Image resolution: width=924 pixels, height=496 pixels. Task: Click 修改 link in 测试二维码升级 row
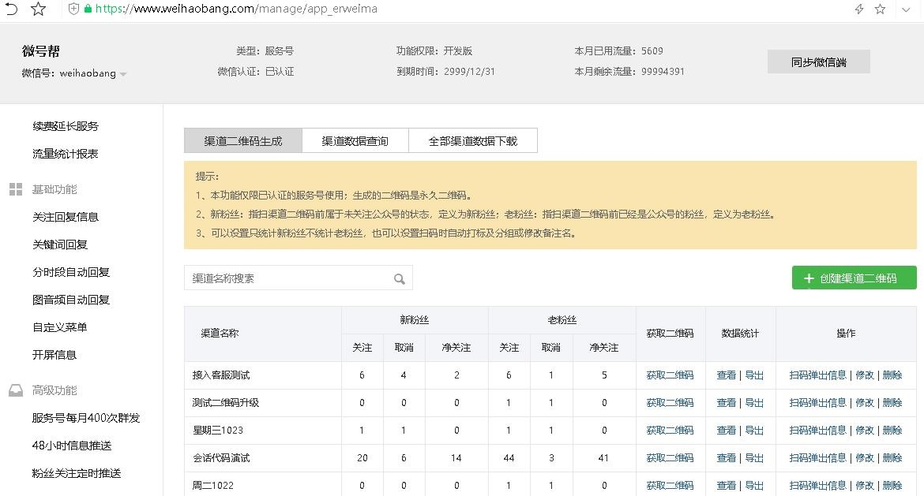point(865,402)
